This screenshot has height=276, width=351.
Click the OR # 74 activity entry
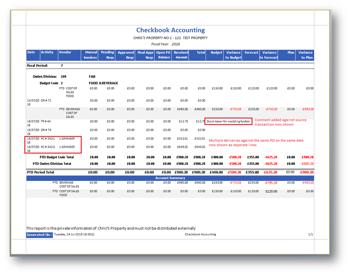pyautogui.click(x=46, y=130)
